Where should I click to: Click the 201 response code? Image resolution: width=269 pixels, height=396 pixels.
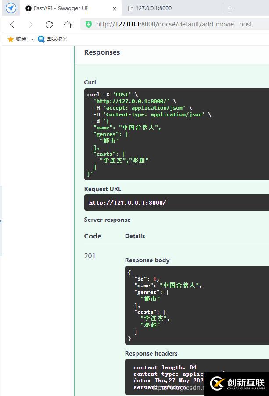pos(90,256)
